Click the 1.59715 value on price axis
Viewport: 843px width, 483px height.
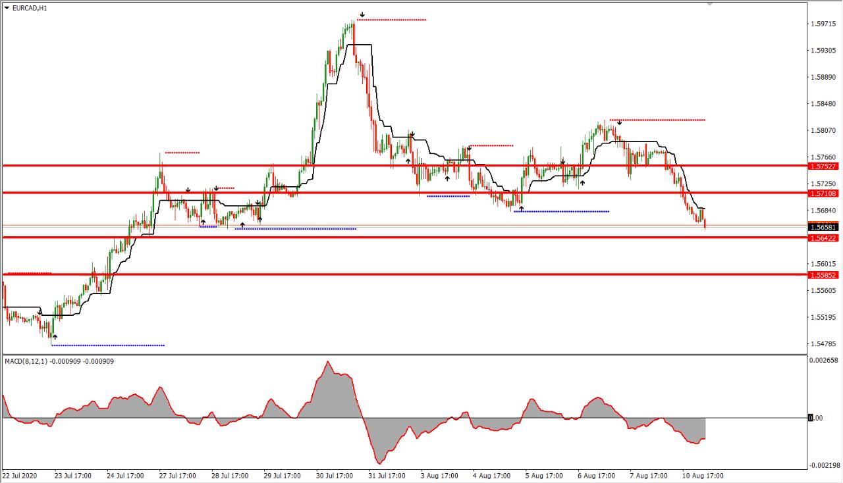click(824, 24)
